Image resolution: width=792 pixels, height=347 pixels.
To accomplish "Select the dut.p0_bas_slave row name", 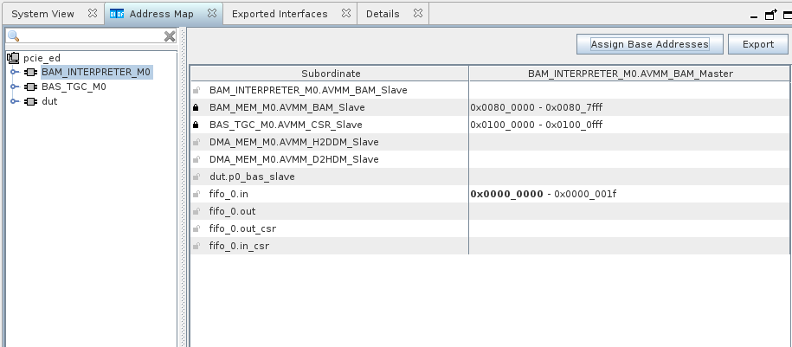I will point(252,177).
